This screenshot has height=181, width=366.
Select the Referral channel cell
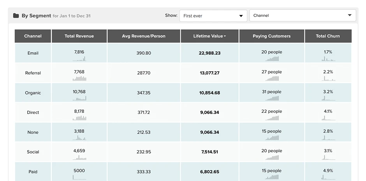click(33, 73)
